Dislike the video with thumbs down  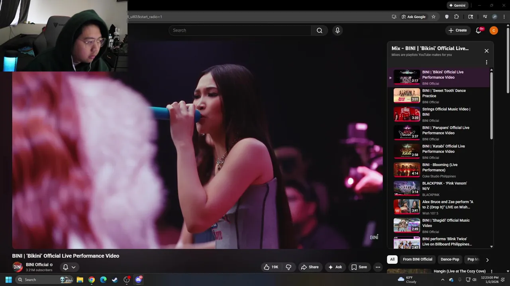289,267
